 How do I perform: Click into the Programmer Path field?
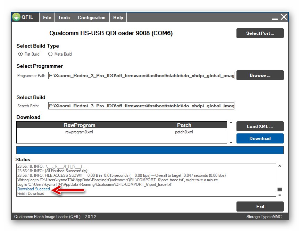click(141, 76)
